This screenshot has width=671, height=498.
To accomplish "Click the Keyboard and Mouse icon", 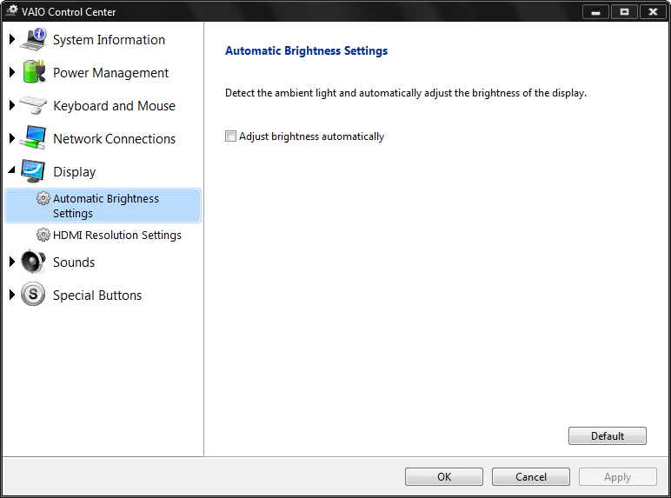I will coord(33,105).
